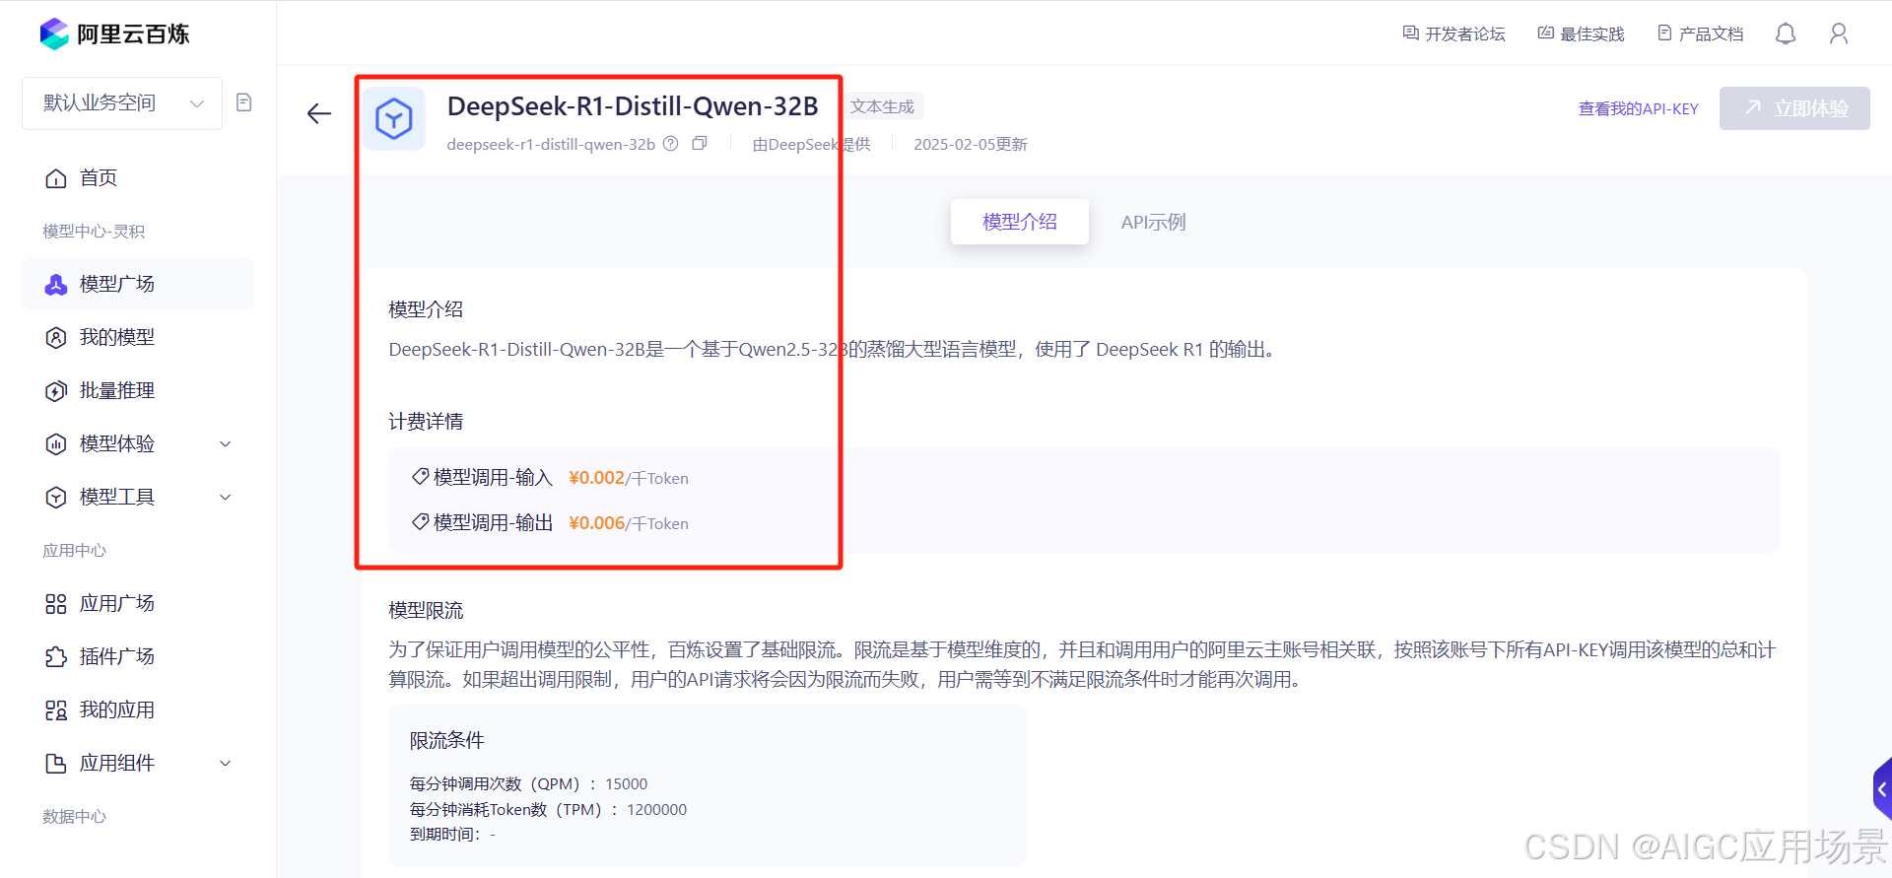Open the 默认业务空间 workspace dropdown
Image resolution: width=1892 pixels, height=878 pixels.
click(x=122, y=103)
